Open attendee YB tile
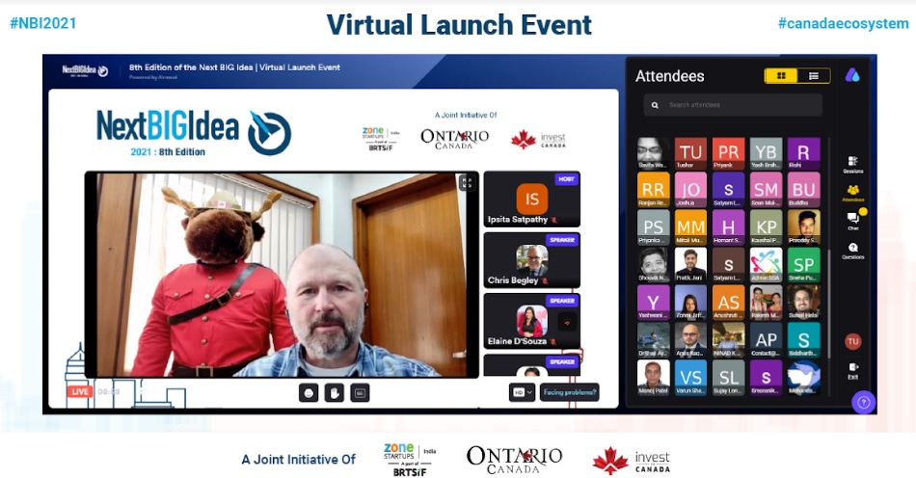Viewport: 916px width, 478px height. [766, 153]
